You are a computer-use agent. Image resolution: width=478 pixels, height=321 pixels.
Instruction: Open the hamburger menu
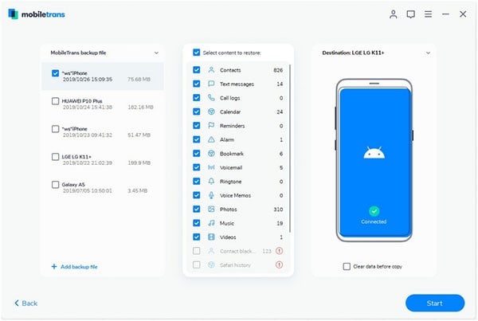pos(428,14)
